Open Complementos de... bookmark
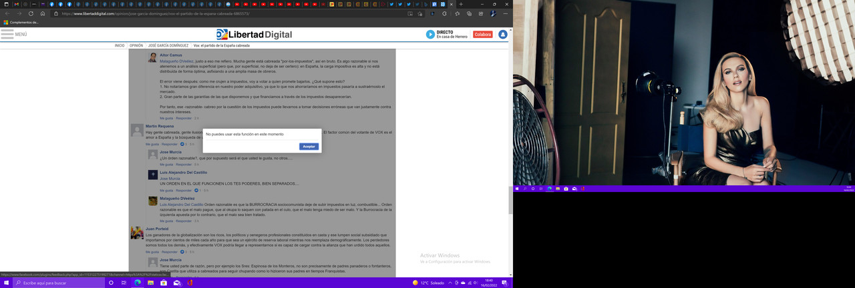855x288 pixels. (21, 22)
